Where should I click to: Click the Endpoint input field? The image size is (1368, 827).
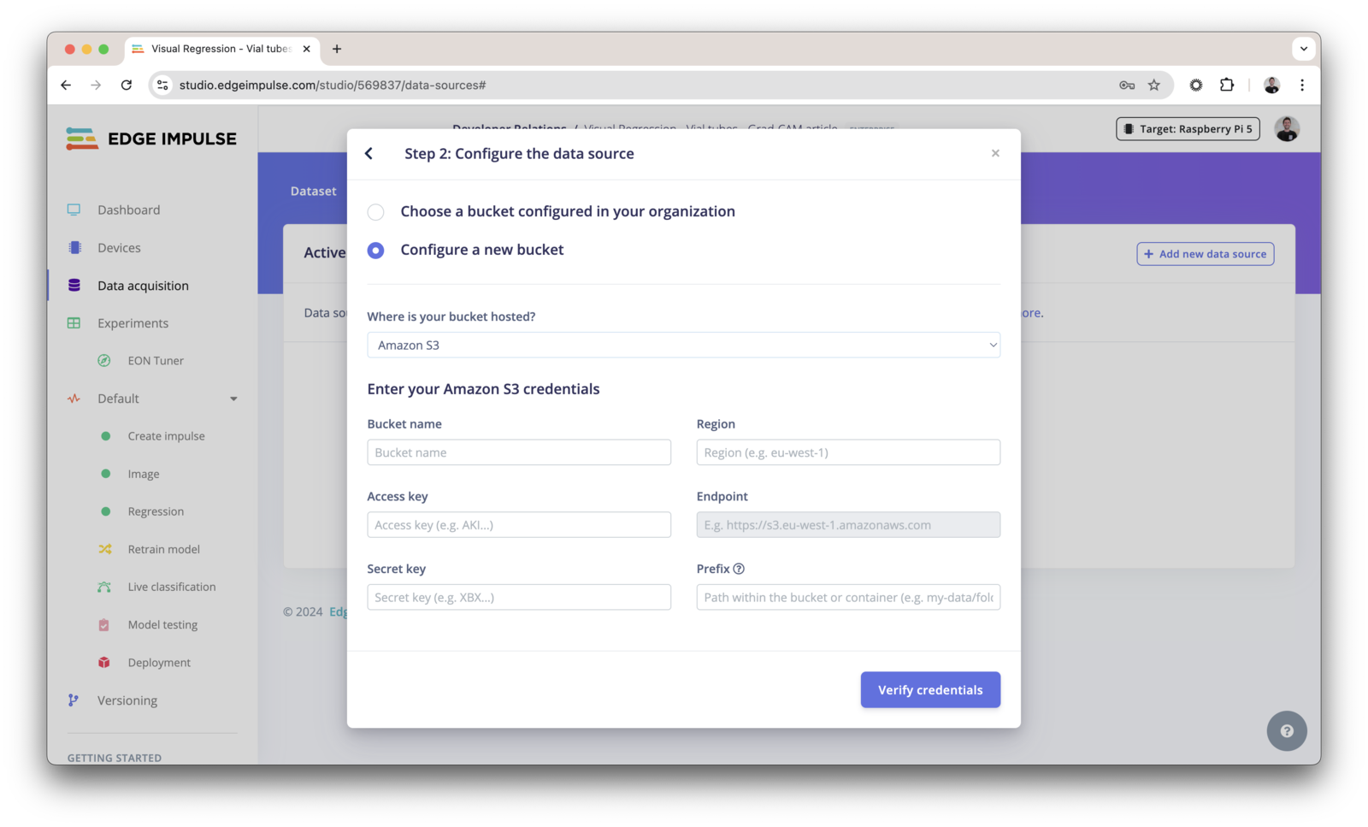(848, 525)
